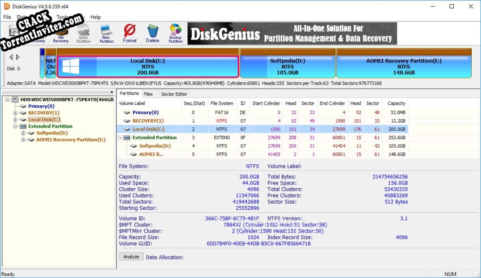Open the File Recovery tool
481x278 pixels.
[x=60, y=33]
